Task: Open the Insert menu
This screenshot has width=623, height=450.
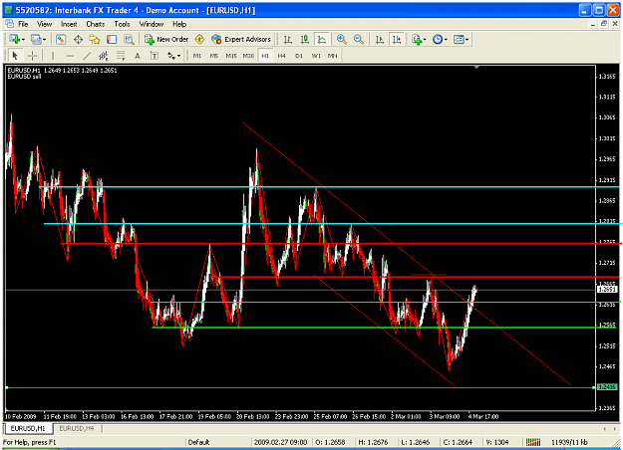Action: point(69,24)
